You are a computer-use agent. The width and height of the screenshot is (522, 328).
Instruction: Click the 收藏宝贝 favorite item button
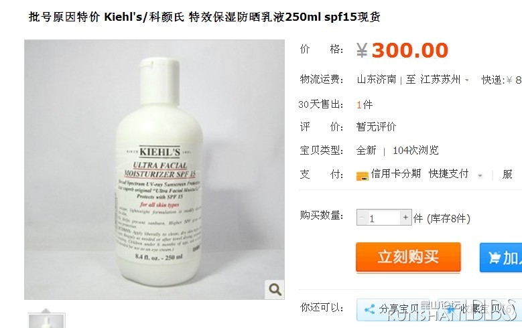[x=479, y=309]
